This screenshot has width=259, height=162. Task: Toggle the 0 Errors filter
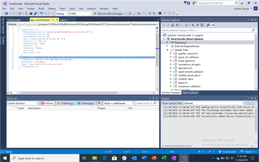coord(48,103)
